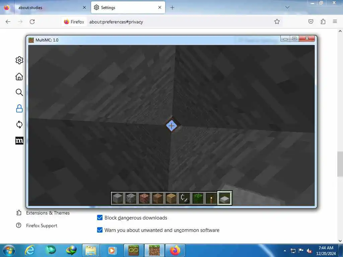The height and width of the screenshot is (257, 343).
Task: Open the green round app in taskbar
Action: tap(51, 250)
